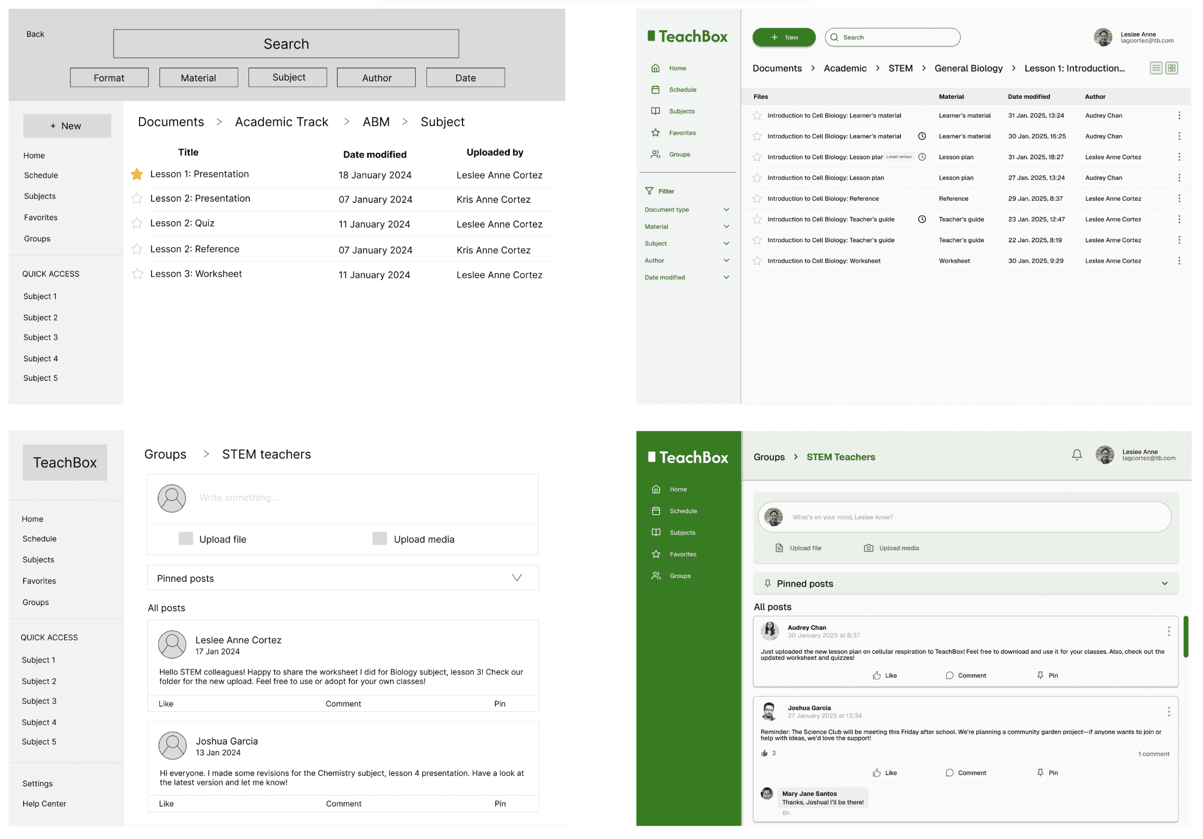This screenshot has width=1203, height=839.
Task: Expand the Document type filter
Action: pyautogui.click(x=726, y=209)
